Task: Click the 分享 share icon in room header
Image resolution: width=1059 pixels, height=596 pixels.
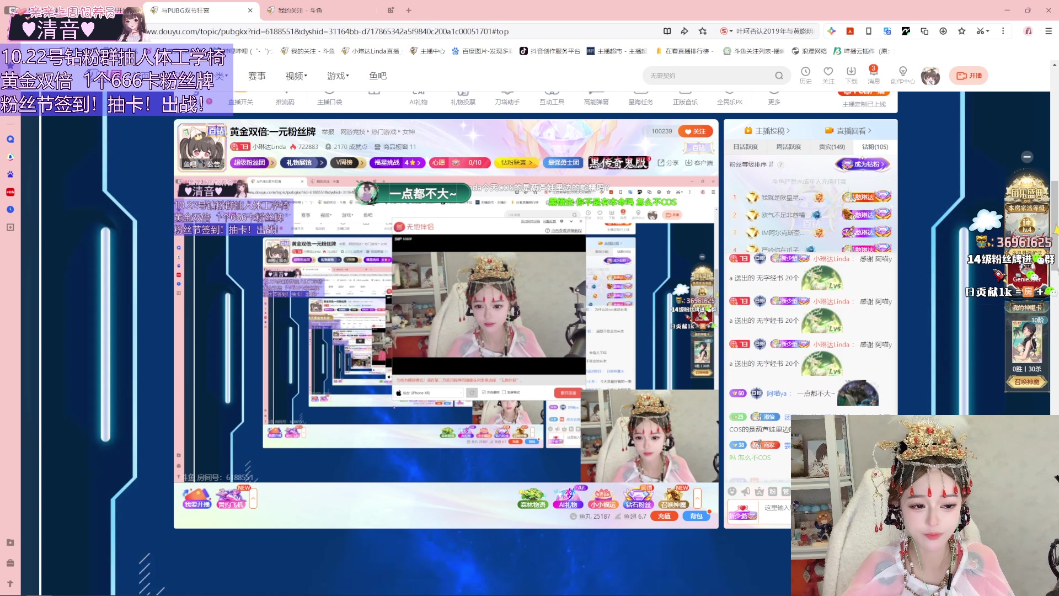Action: coord(668,163)
